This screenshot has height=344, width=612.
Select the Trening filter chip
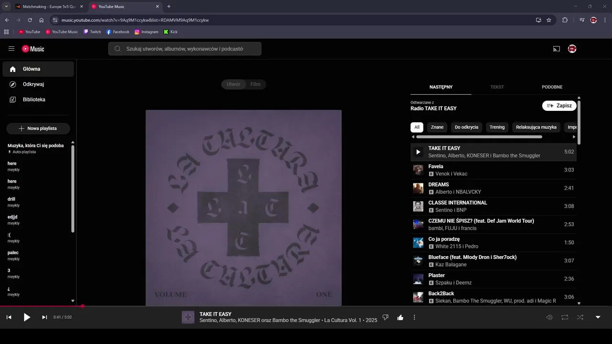point(497,127)
